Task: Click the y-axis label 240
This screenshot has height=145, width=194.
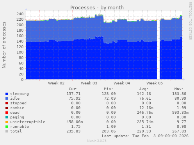Action: coord(20,14)
